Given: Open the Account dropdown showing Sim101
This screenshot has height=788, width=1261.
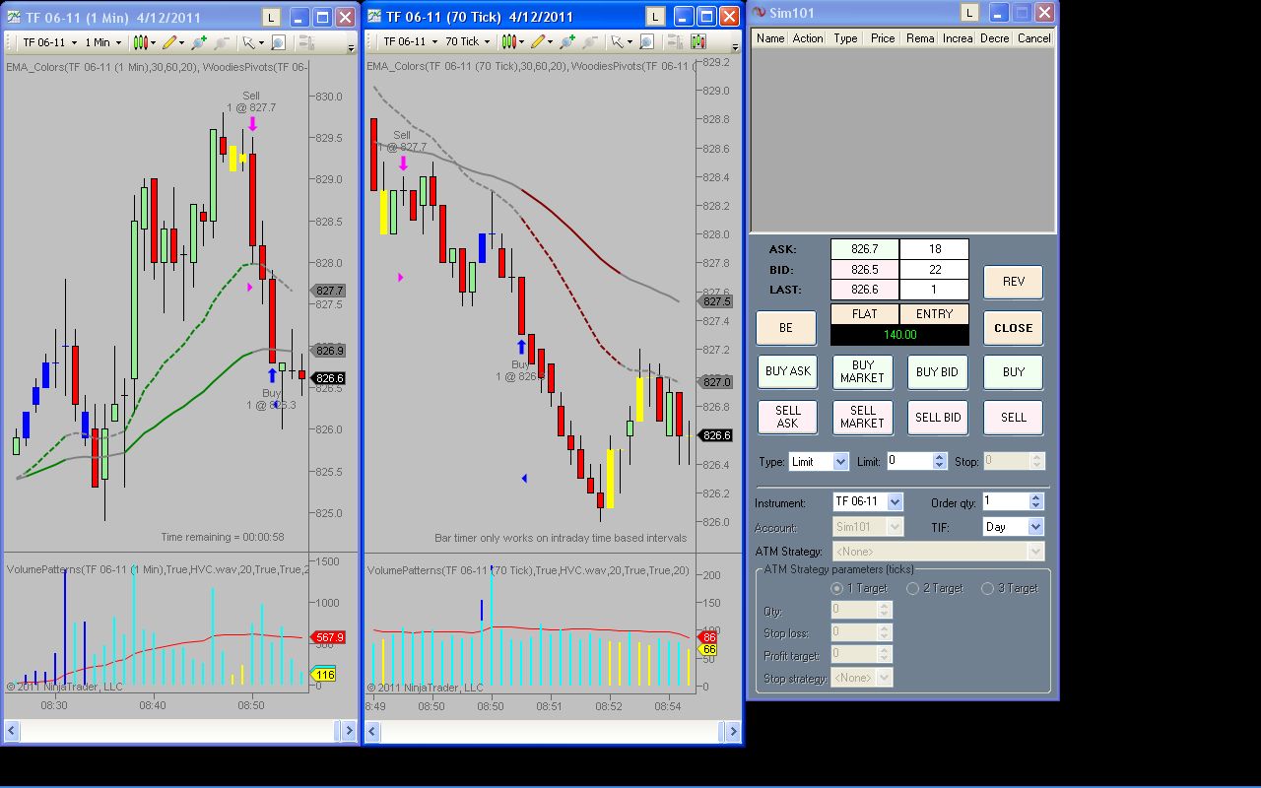Looking at the screenshot, I should [868, 527].
